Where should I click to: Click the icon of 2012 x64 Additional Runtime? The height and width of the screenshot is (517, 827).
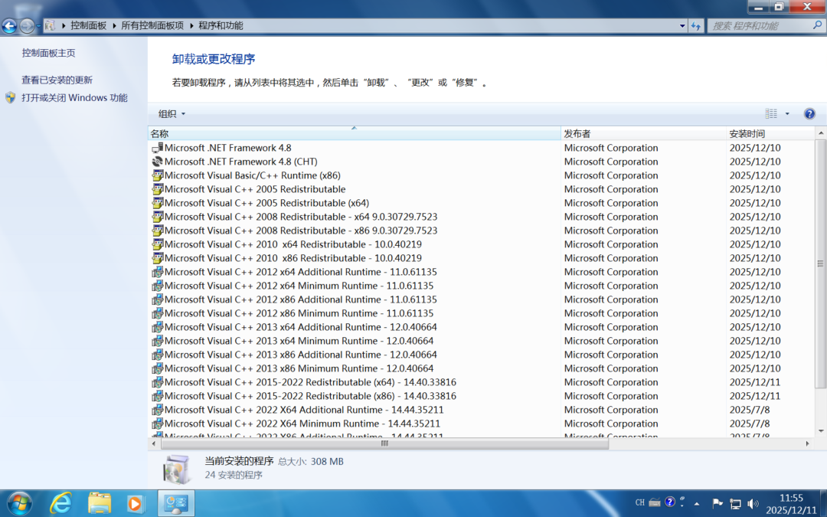157,272
